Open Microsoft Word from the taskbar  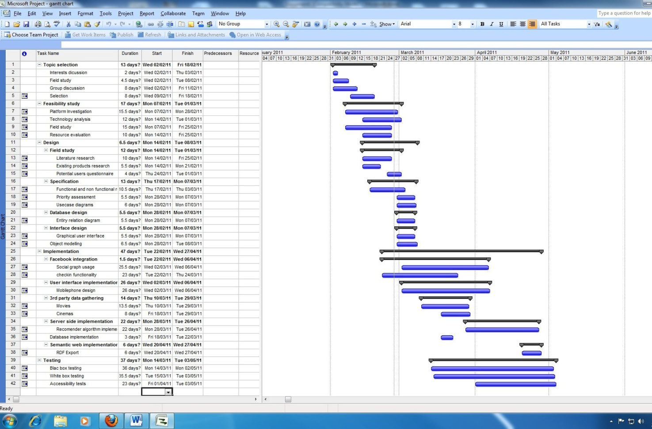(x=136, y=421)
